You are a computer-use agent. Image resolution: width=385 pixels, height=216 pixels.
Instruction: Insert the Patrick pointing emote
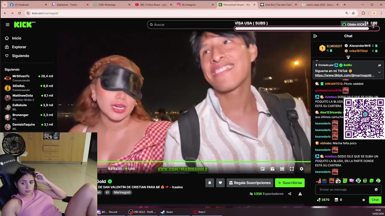319,181
